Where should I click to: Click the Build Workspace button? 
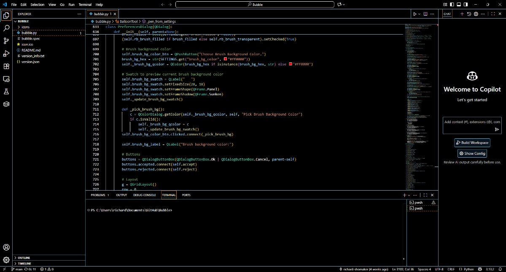click(x=472, y=143)
